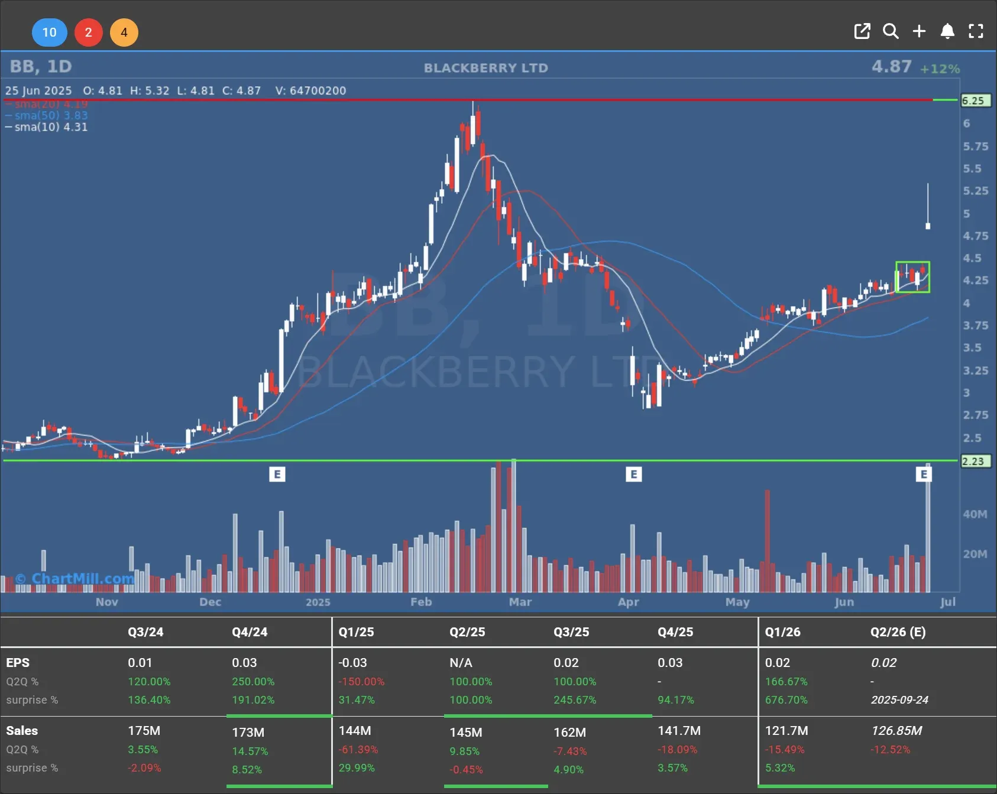Click the sma(50) 3.83 legend entry

click(x=47, y=115)
